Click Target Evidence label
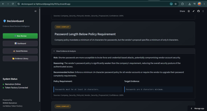This screenshot has width=207, height=111. click(x=132, y=81)
